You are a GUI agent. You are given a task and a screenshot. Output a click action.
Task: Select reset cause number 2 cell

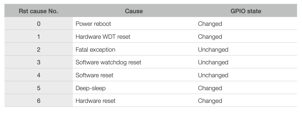pyautogui.click(x=39, y=50)
